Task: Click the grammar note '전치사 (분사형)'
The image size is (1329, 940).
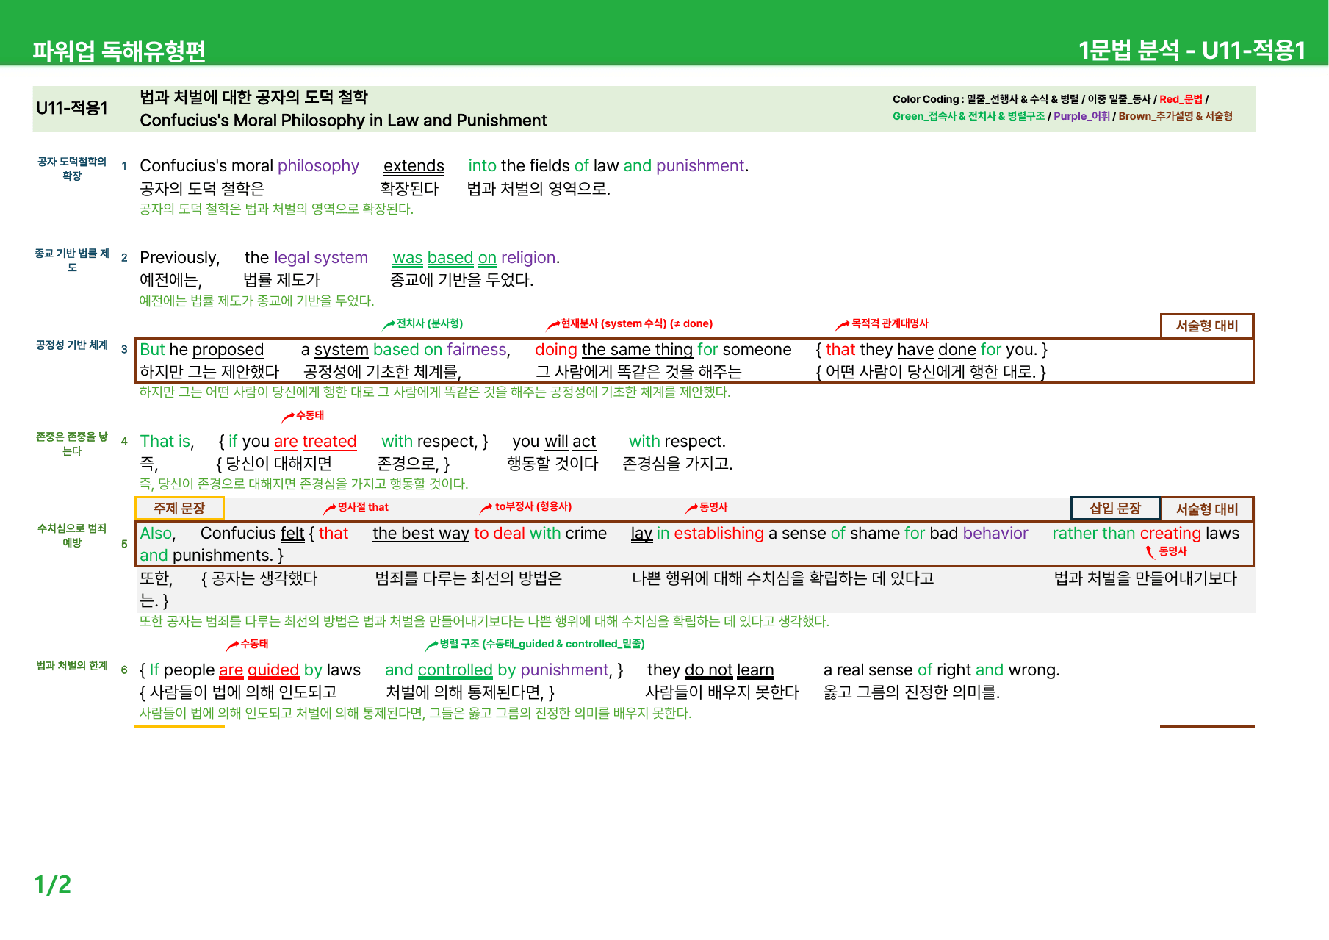Action: [x=429, y=323]
